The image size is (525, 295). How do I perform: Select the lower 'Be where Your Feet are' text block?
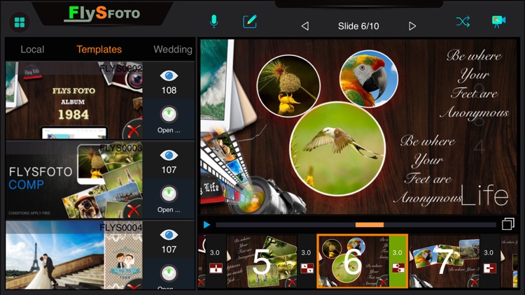coord(428,169)
